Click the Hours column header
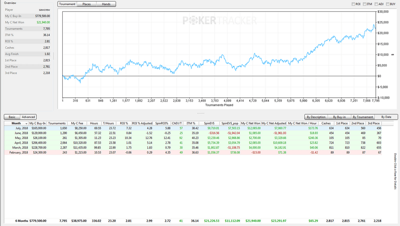The height and width of the screenshot is (226, 400). click(94, 124)
